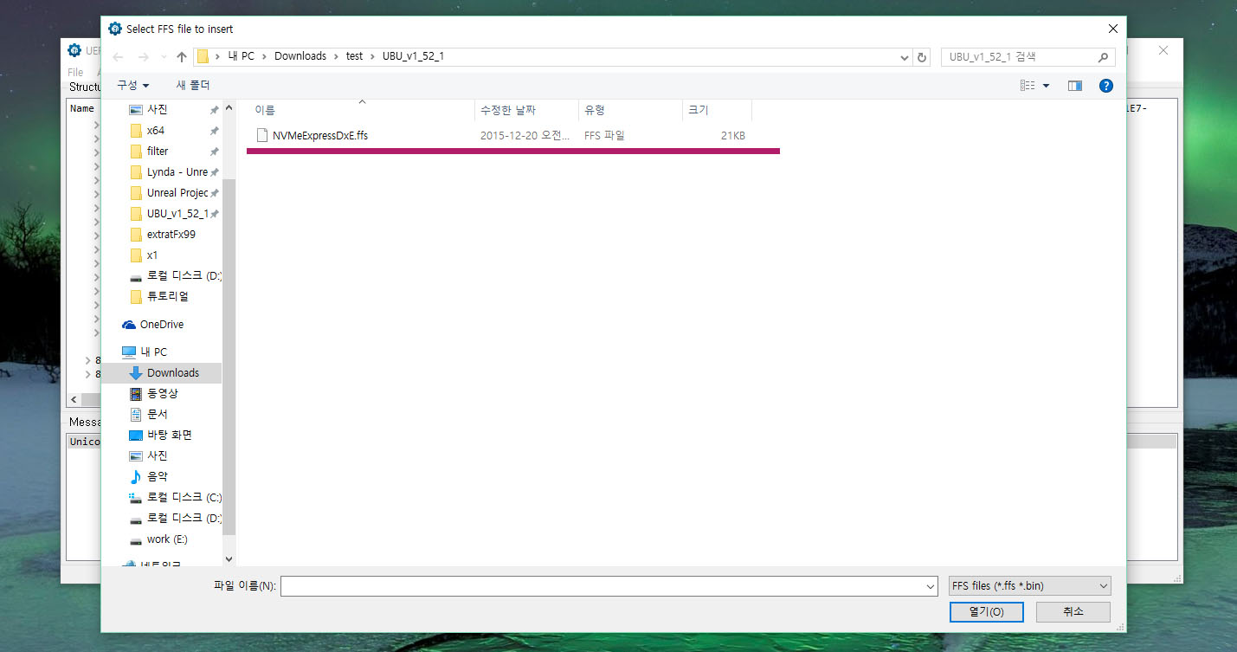Image resolution: width=1237 pixels, height=652 pixels.
Task: Select OneDrive in the navigation pane
Action: point(162,324)
